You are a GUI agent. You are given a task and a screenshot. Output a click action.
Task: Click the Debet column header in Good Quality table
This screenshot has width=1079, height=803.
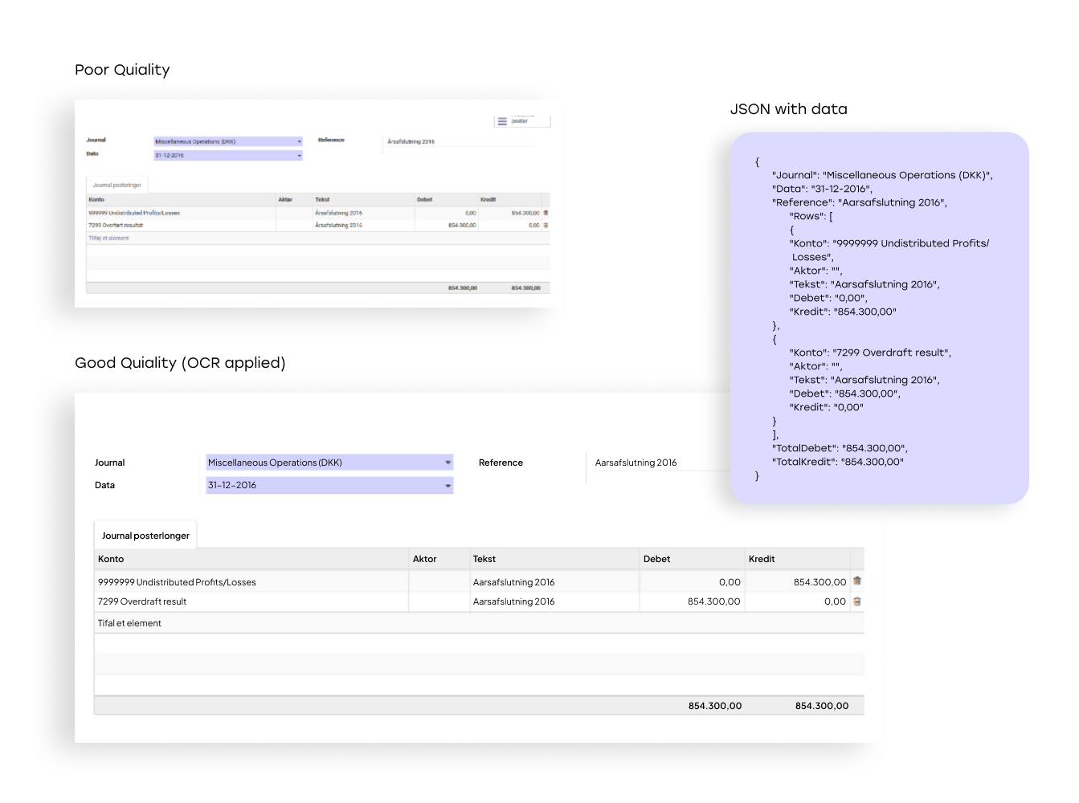click(656, 559)
